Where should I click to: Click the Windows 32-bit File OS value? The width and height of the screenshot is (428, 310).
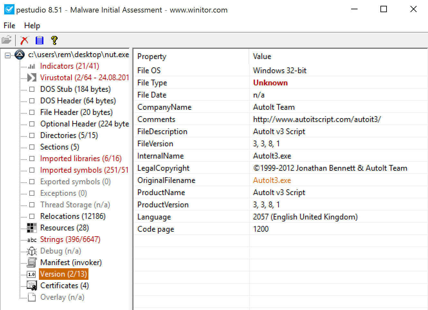(280, 71)
